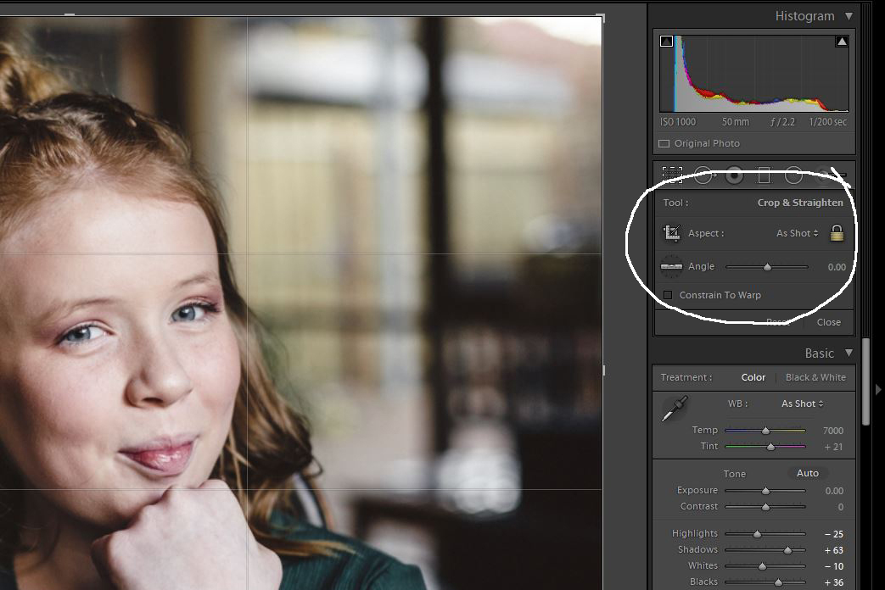Collapse the Basic panel

click(849, 353)
